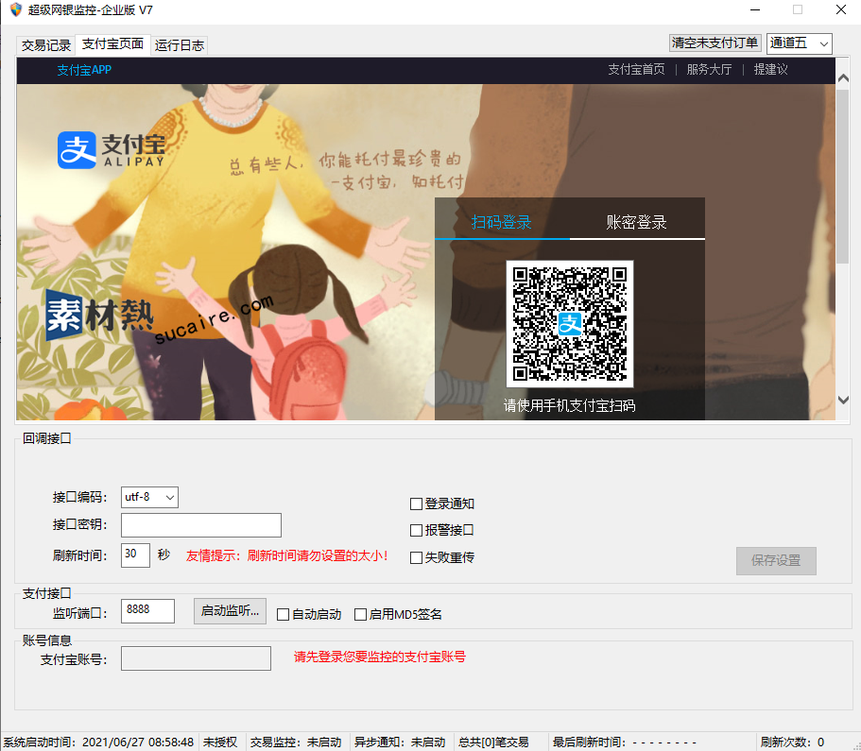Click the Alipay logo icon on banner
This screenshot has width=861, height=751.
[77, 150]
